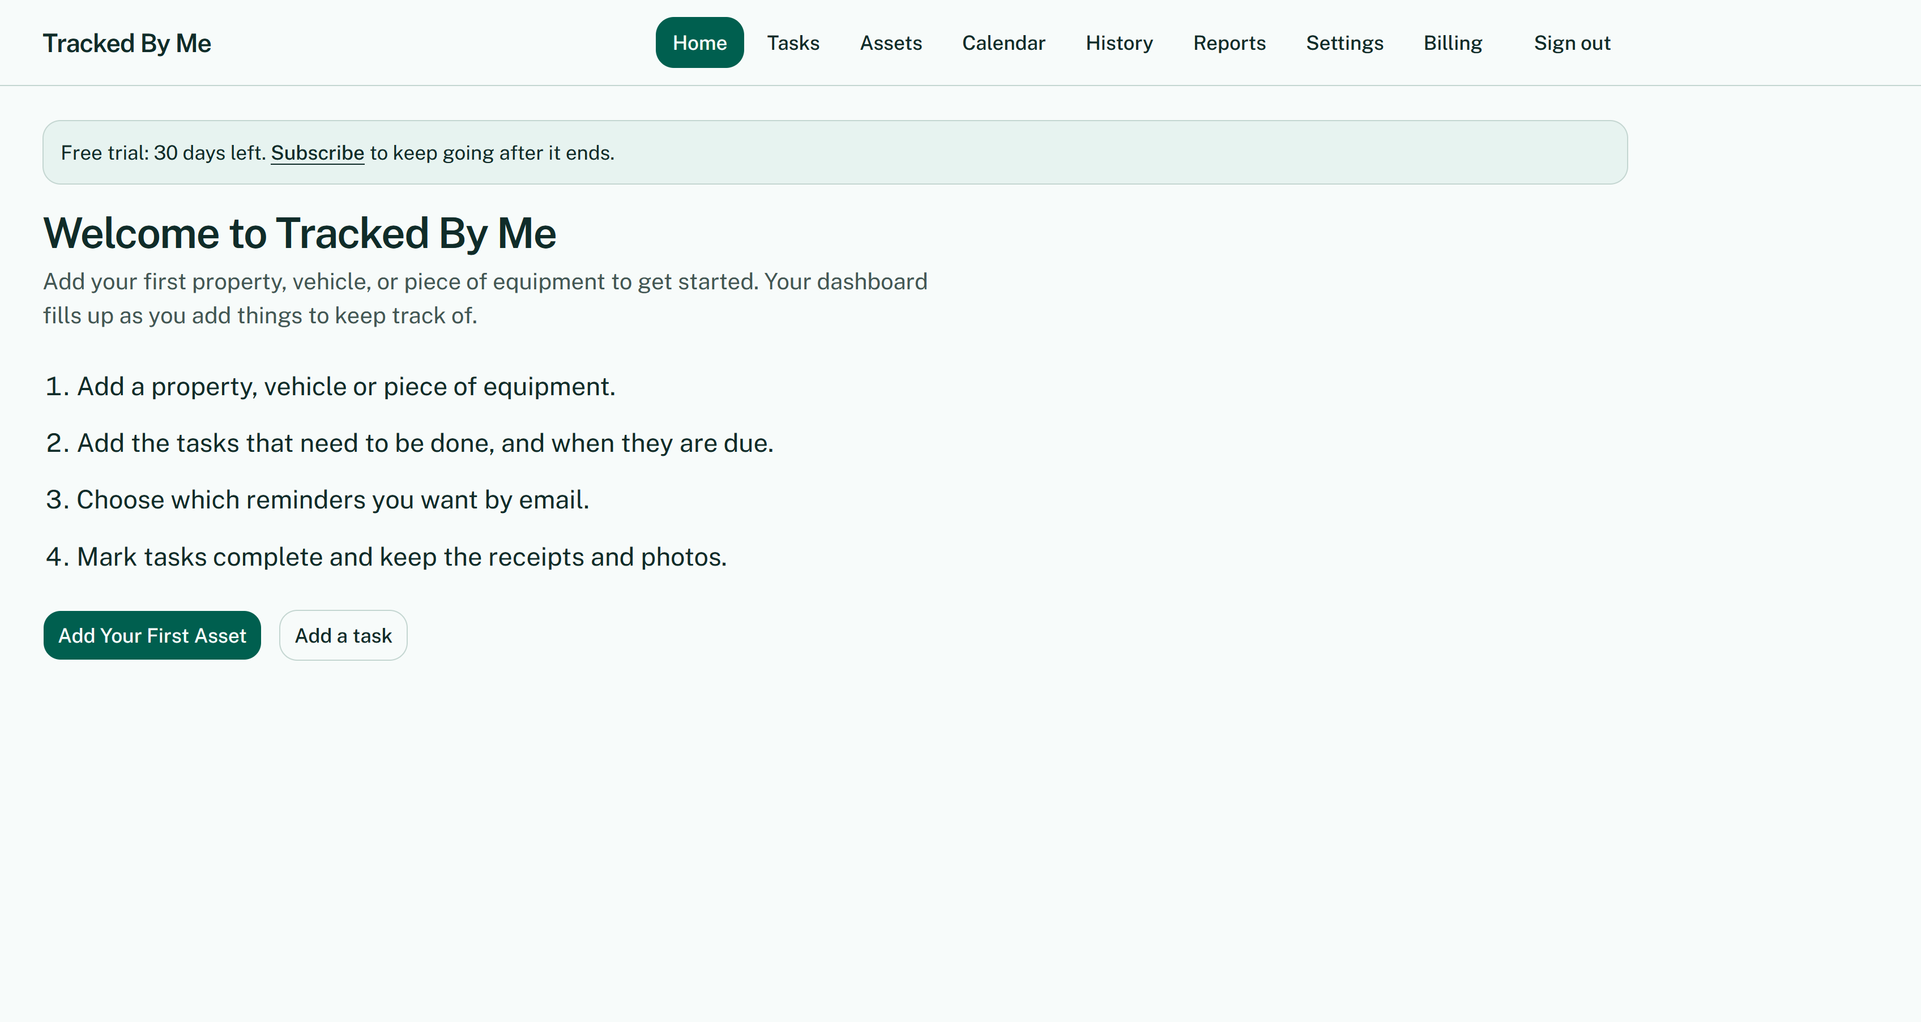Click the 'Free trial: 30 days left' text
Viewport: 1921px width, 1022px height.
[x=163, y=153]
